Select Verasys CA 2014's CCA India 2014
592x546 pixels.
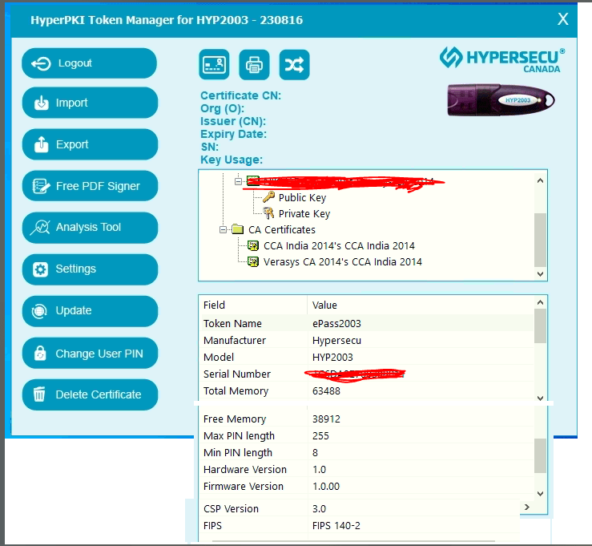pos(342,262)
